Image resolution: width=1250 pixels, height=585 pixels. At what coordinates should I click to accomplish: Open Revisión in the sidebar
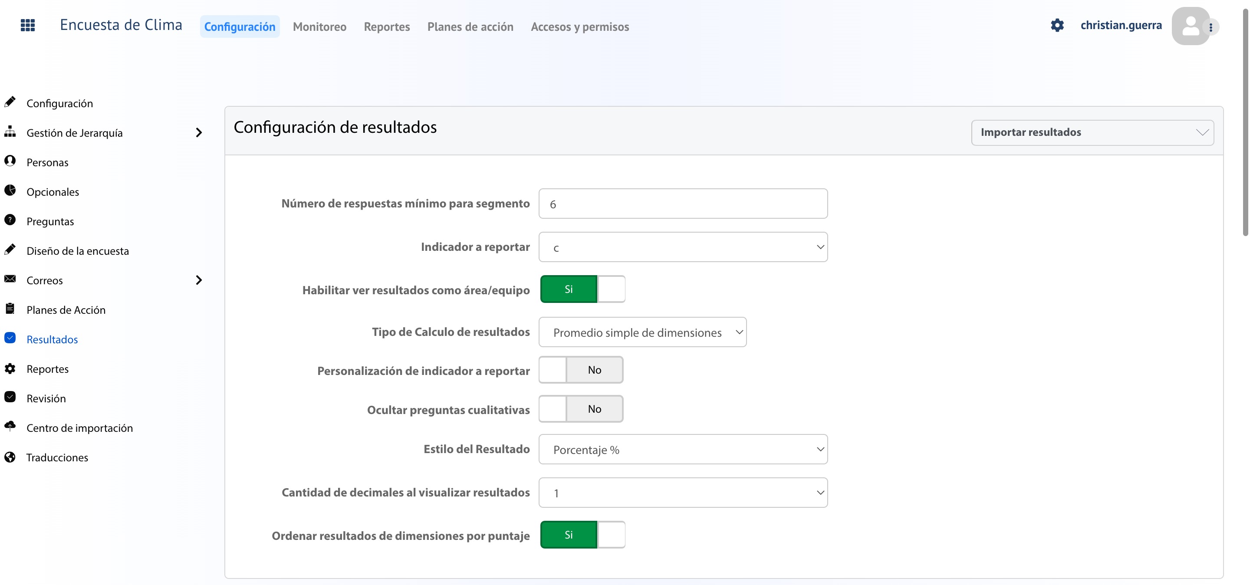[46, 398]
